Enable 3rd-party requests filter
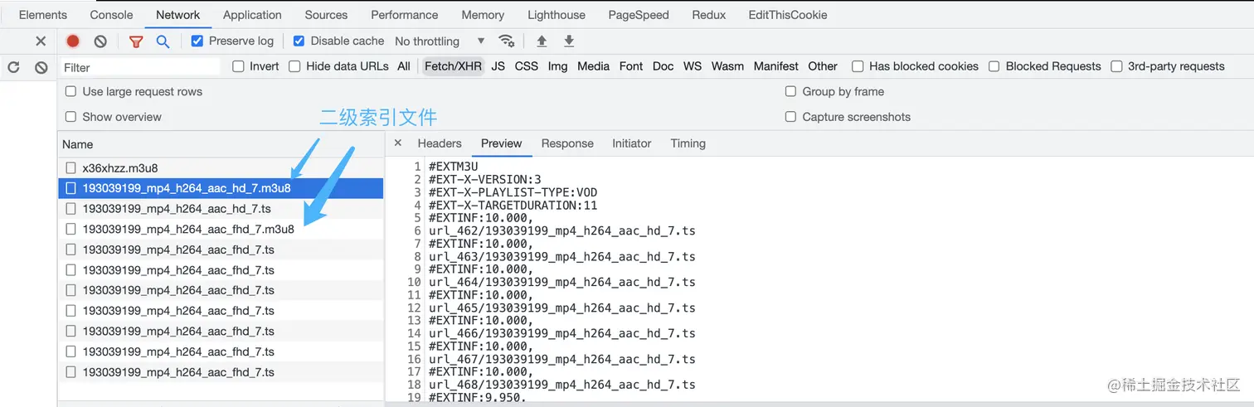 1116,66
